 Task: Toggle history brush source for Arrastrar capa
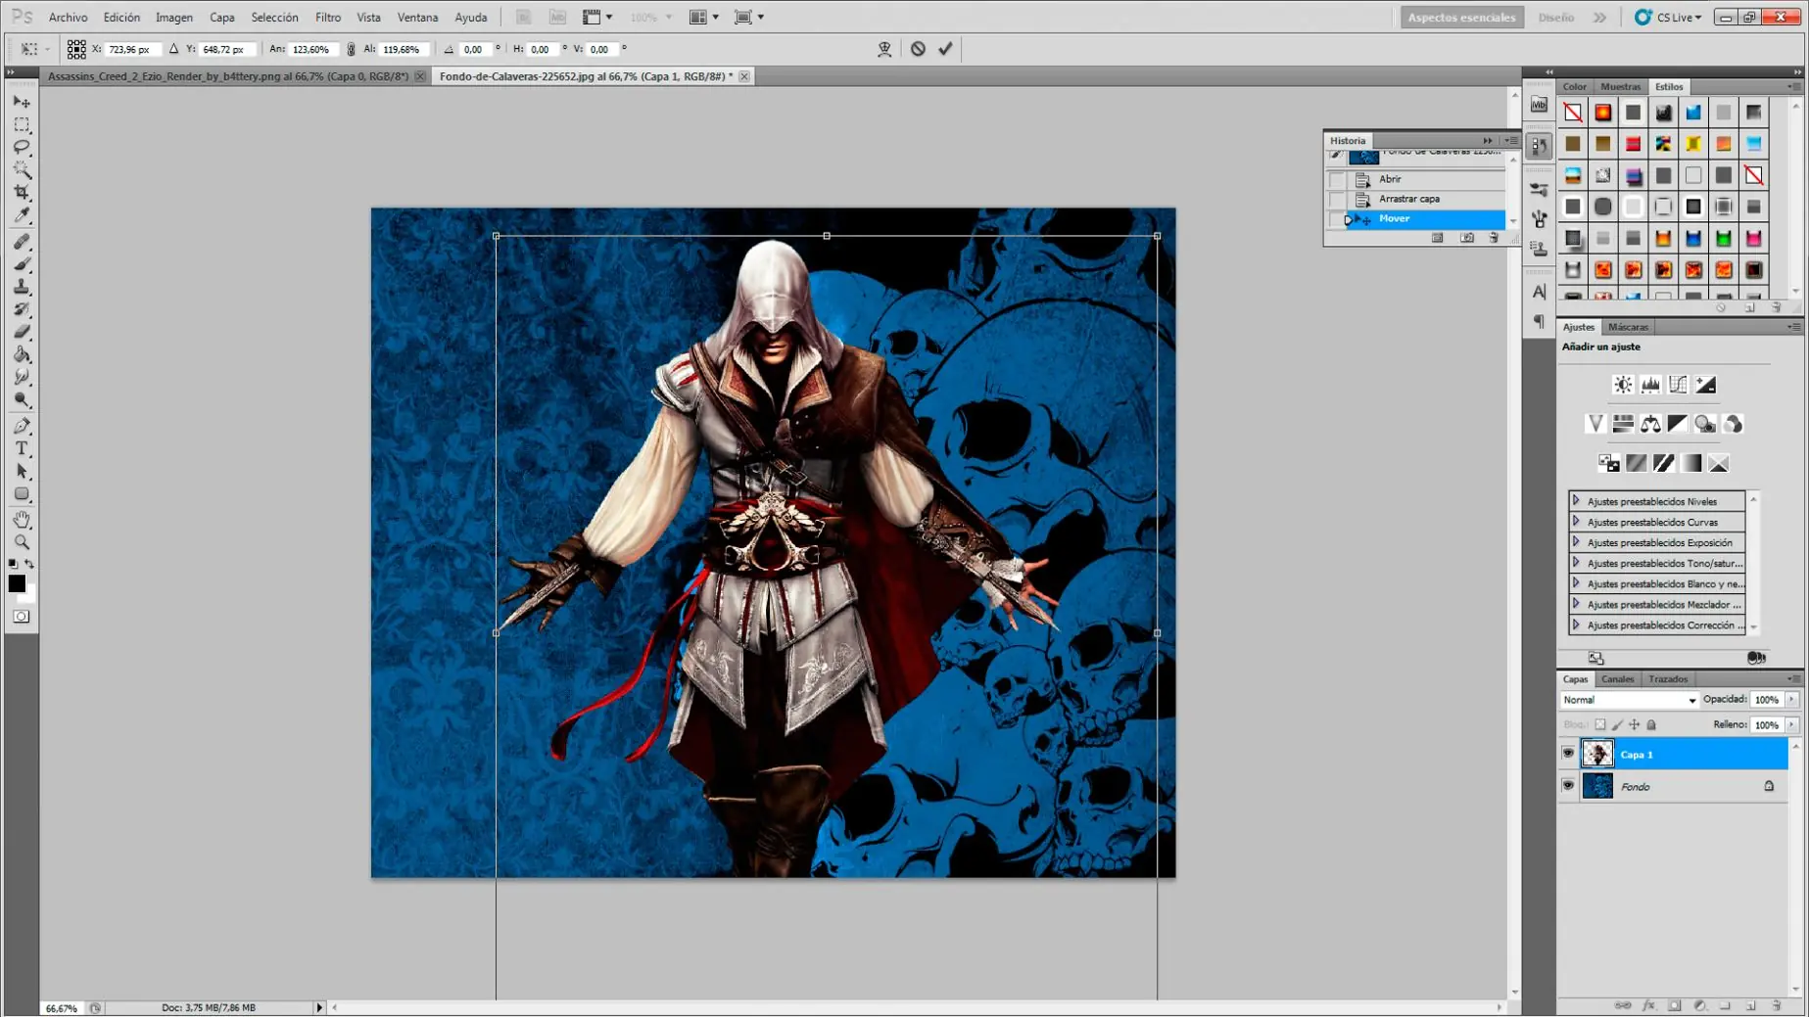(x=1337, y=199)
